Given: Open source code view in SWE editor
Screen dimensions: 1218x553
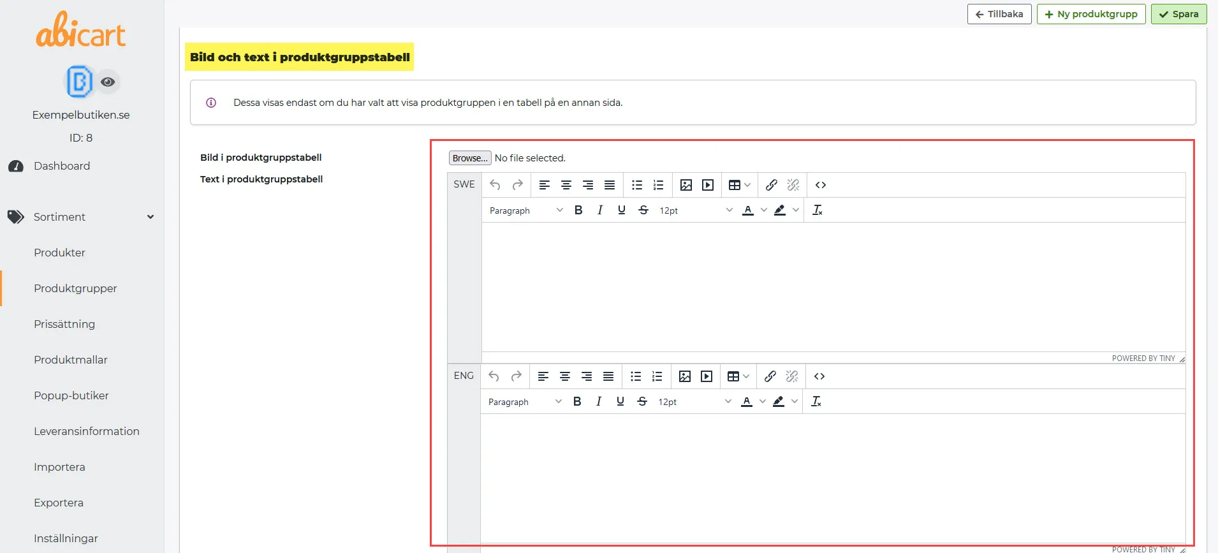Looking at the screenshot, I should pyautogui.click(x=821, y=185).
